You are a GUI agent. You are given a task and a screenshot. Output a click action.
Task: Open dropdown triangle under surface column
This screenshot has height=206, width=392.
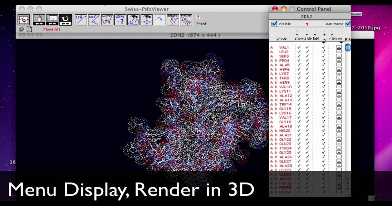tap(324, 42)
